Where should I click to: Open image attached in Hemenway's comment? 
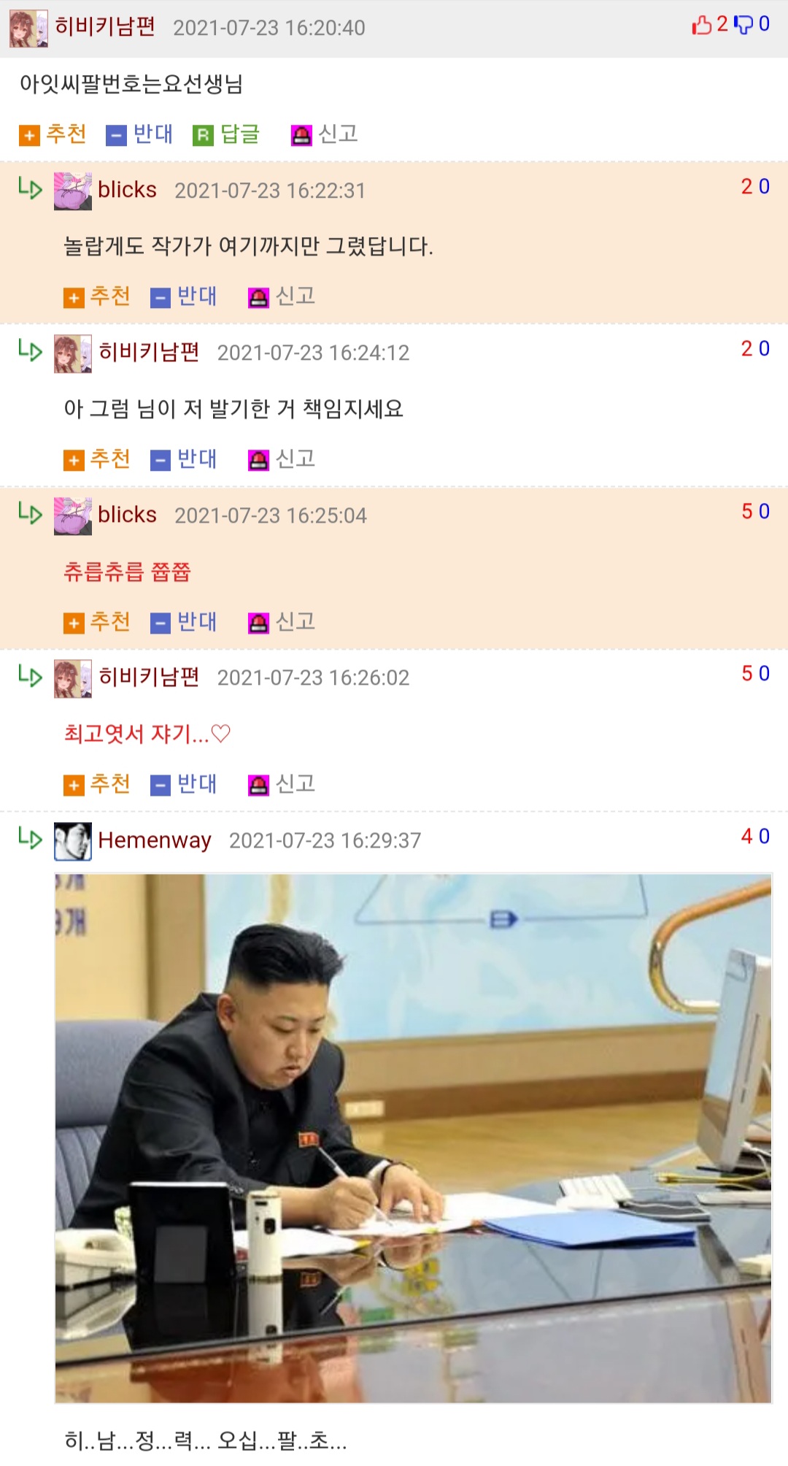(x=413, y=1138)
